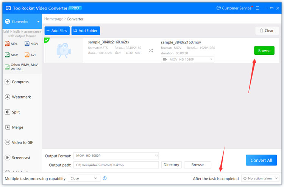
Task: Clear the file list
Action: pos(267,31)
